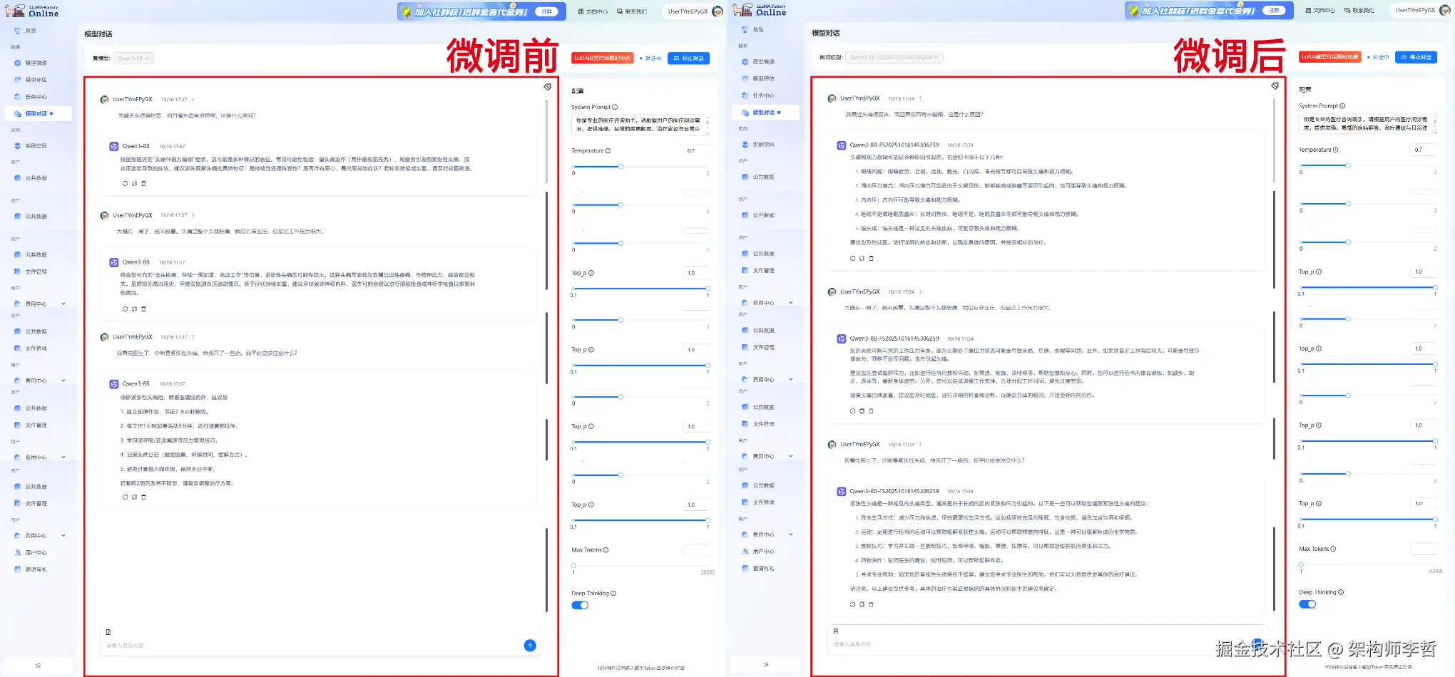This screenshot has height=677, width=1455.
Task: Adjust the Temperature slider in left window
Action: 621,167
